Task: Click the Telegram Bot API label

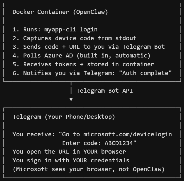Action: 104,90
